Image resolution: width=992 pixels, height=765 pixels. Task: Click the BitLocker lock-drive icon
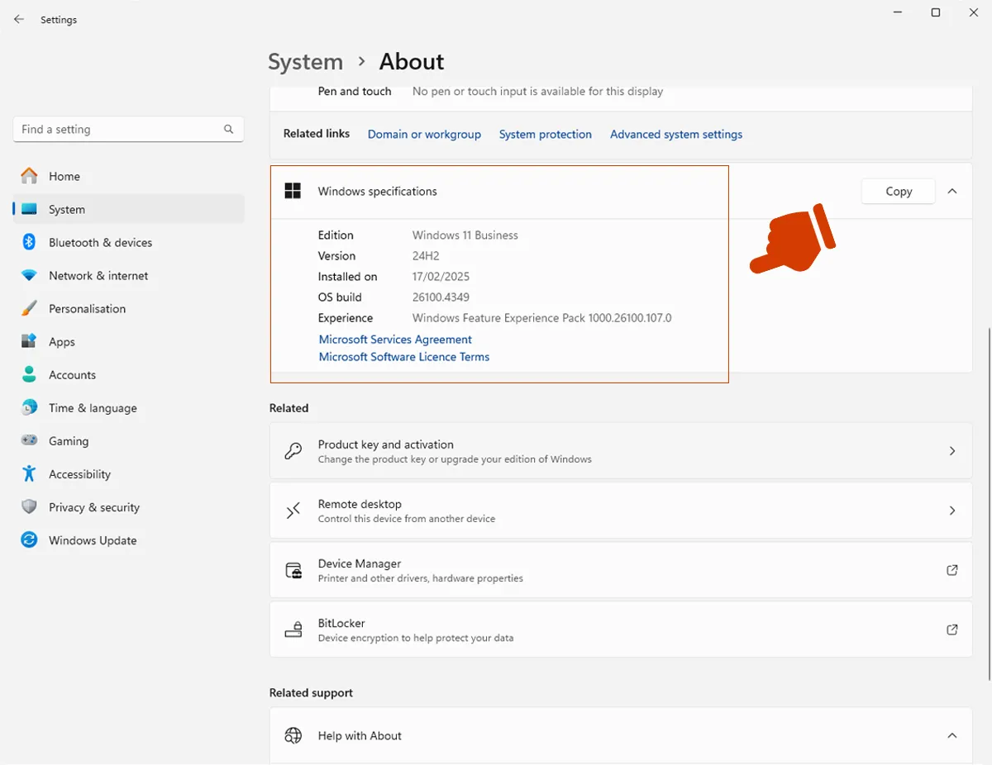293,630
